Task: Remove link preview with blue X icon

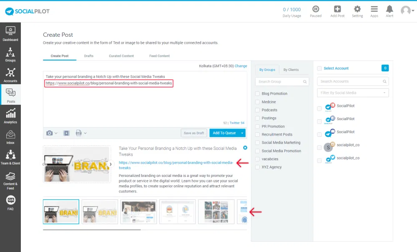Action: point(245,148)
